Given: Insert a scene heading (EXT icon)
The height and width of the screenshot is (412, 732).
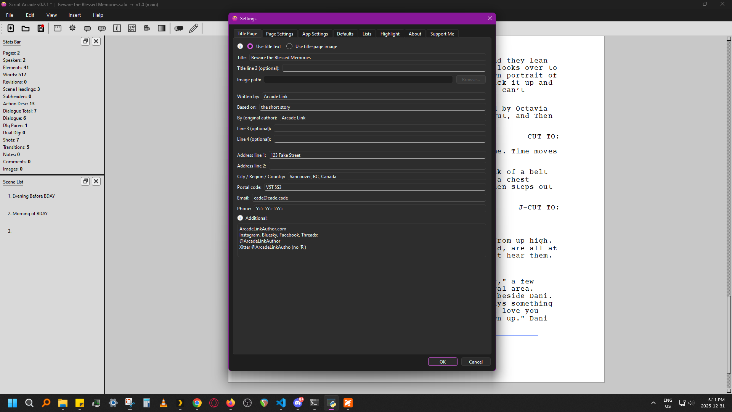Looking at the screenshot, I should point(58,28).
